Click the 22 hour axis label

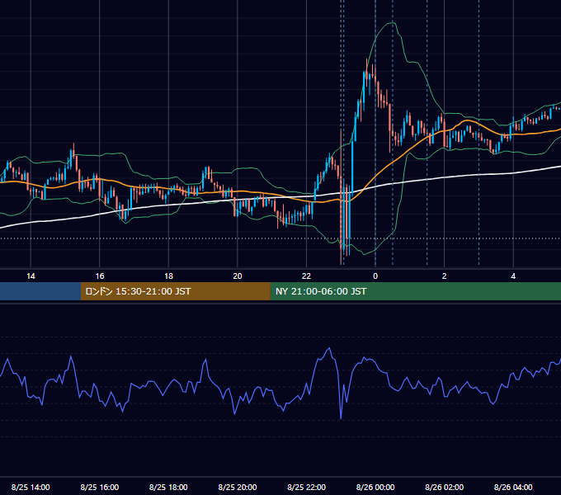click(x=306, y=276)
